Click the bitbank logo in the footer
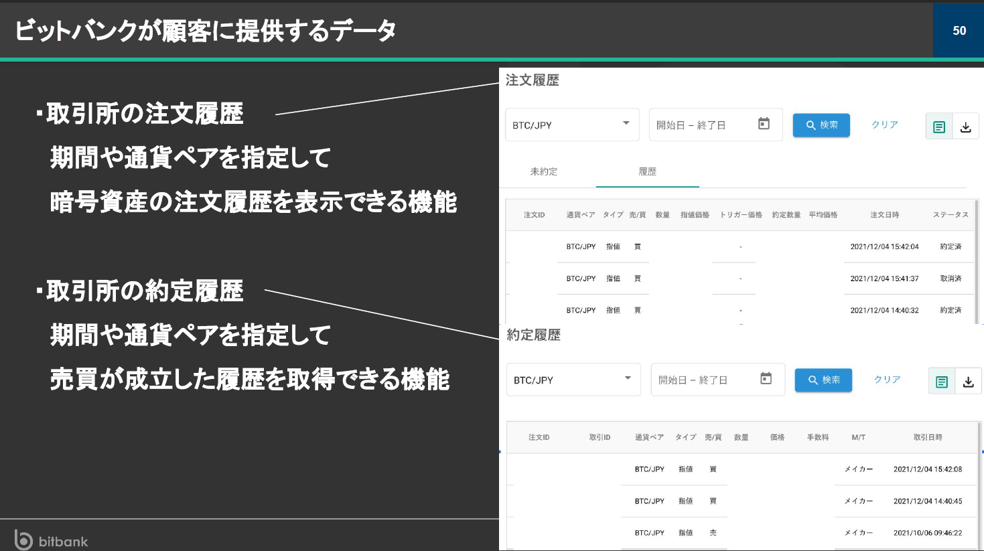This screenshot has width=984, height=551. click(x=51, y=540)
